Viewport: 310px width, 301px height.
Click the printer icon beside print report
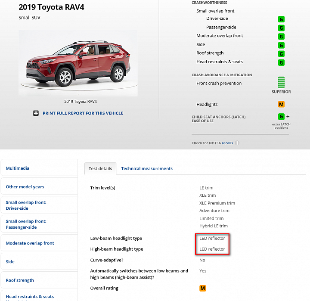(36, 113)
